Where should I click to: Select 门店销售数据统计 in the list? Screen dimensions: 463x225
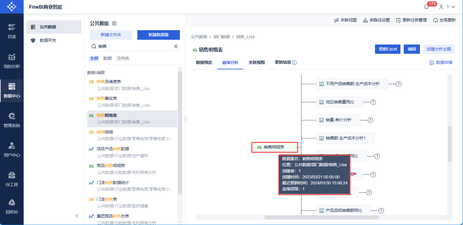(132, 186)
